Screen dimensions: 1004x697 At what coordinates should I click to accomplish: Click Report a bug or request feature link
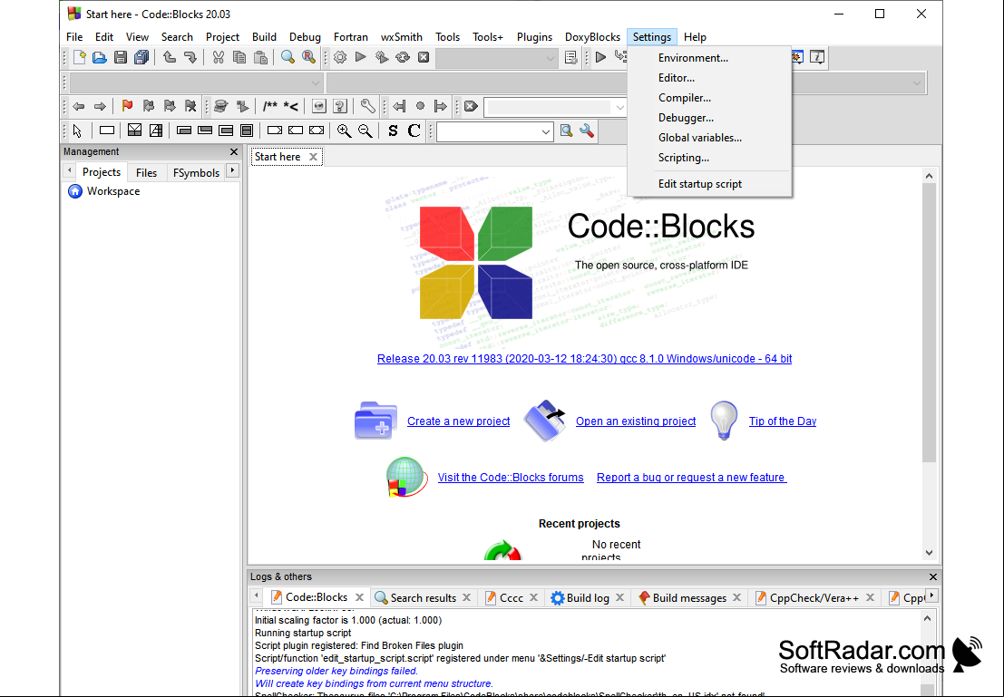click(691, 478)
